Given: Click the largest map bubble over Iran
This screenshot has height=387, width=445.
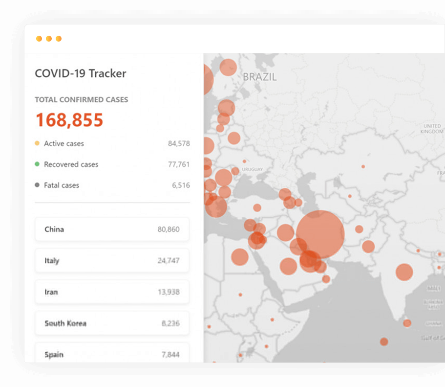Looking at the screenshot, I should coord(320,234).
